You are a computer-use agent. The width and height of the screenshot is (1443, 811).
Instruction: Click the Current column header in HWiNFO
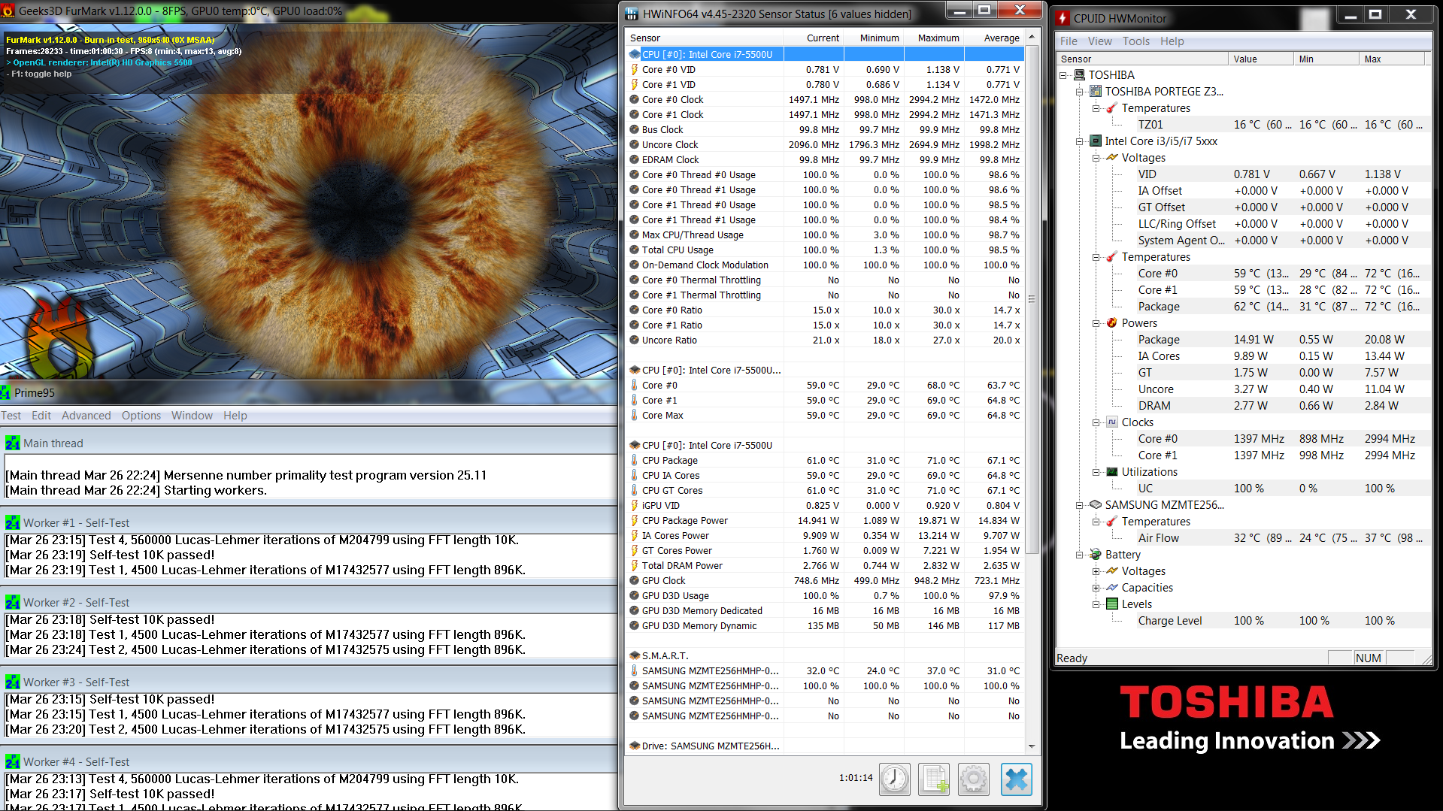[813, 38]
